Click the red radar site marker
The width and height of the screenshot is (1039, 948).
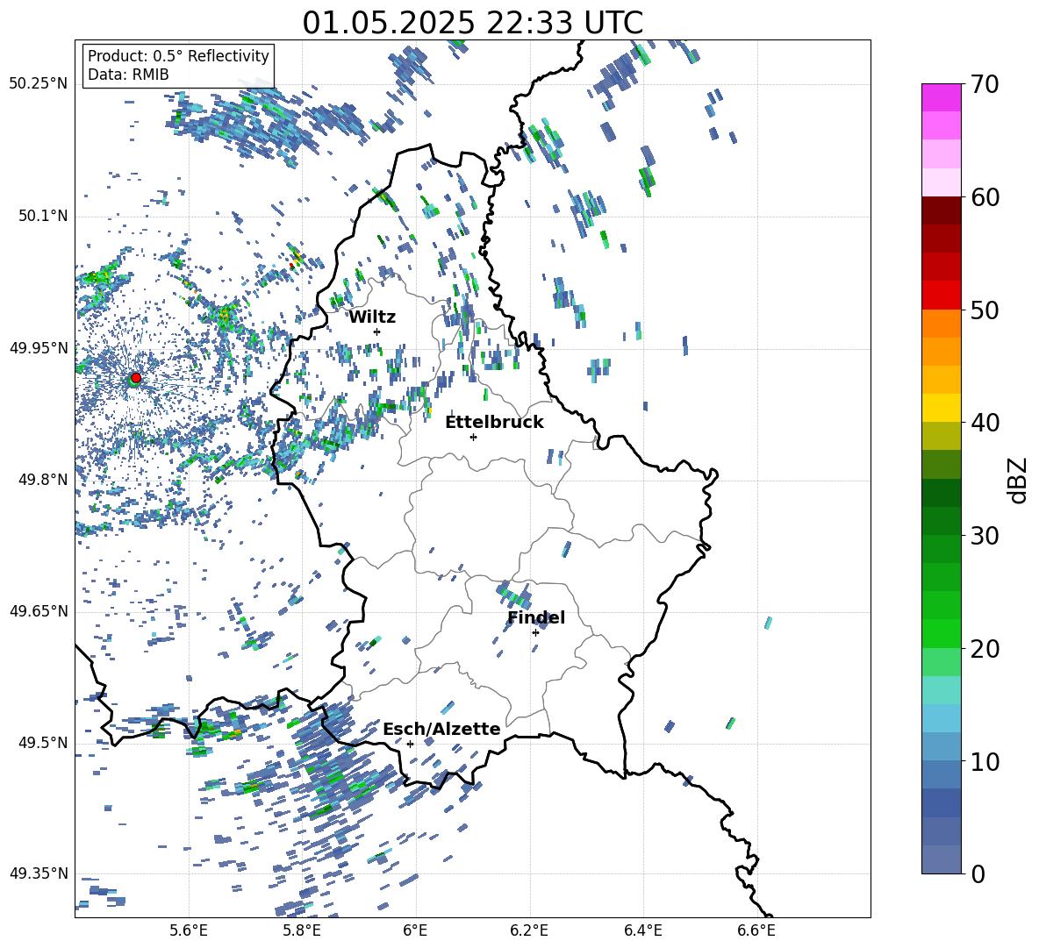(x=136, y=377)
